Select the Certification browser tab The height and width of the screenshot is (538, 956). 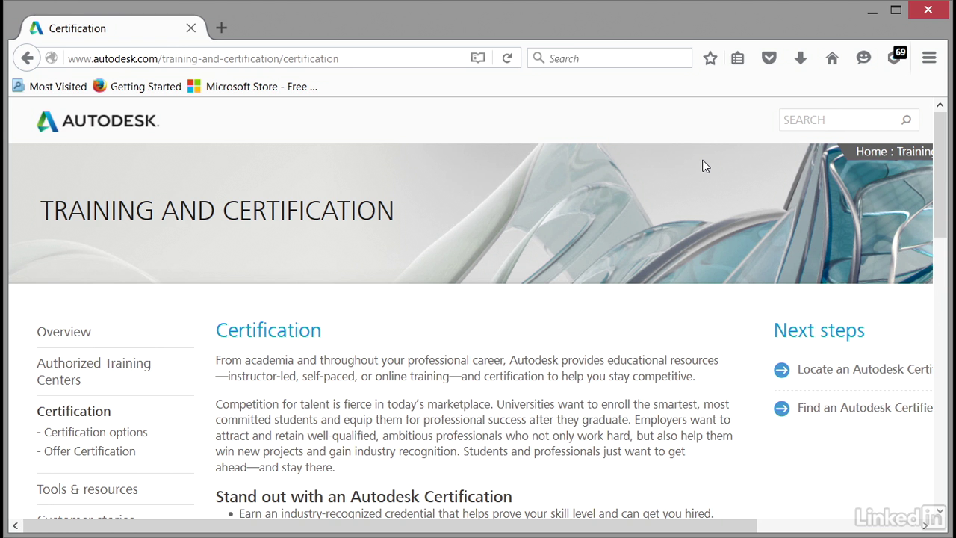(x=112, y=28)
